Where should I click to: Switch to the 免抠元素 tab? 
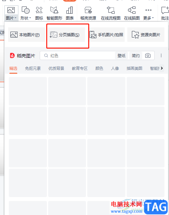pos(33,68)
